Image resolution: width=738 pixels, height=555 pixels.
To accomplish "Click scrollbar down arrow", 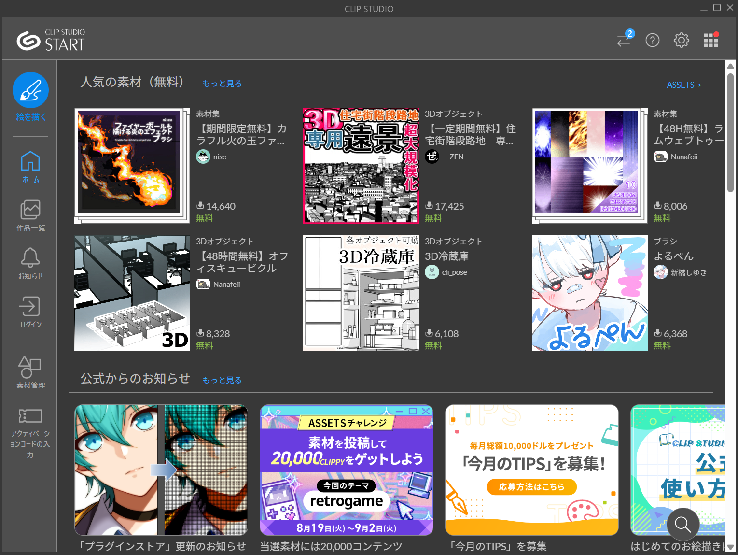I will (x=731, y=547).
